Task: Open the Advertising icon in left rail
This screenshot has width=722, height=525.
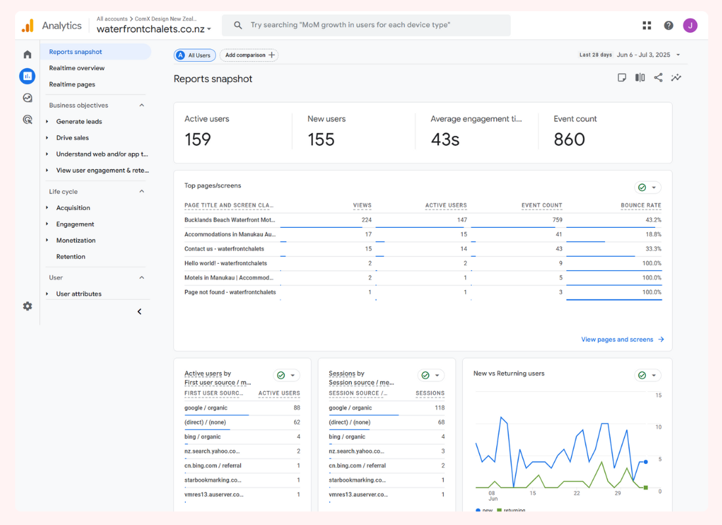Action: [28, 119]
